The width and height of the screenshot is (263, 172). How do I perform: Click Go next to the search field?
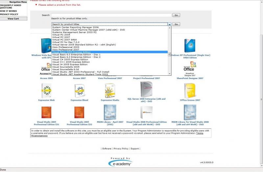point(176,15)
